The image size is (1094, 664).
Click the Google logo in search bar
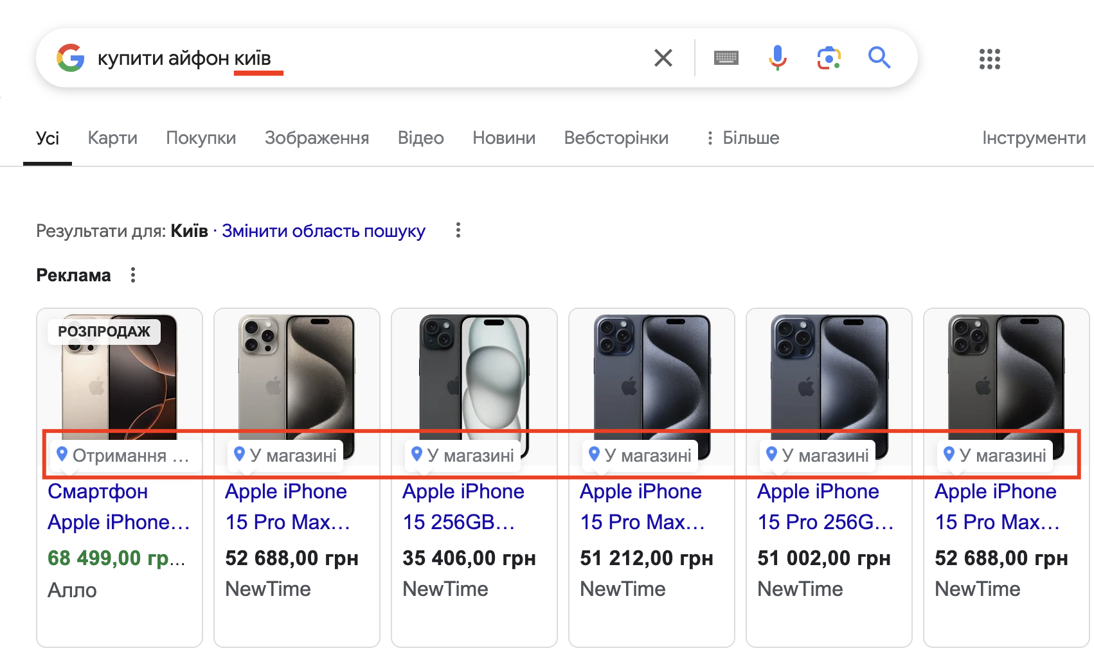click(71, 58)
